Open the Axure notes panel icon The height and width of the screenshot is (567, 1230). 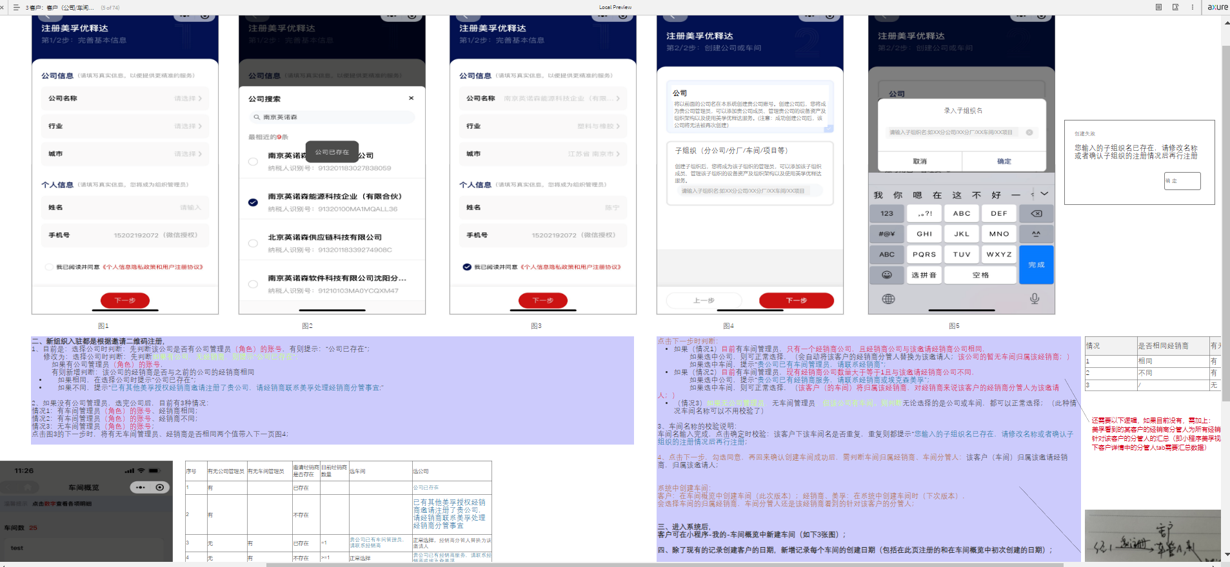tap(1158, 7)
